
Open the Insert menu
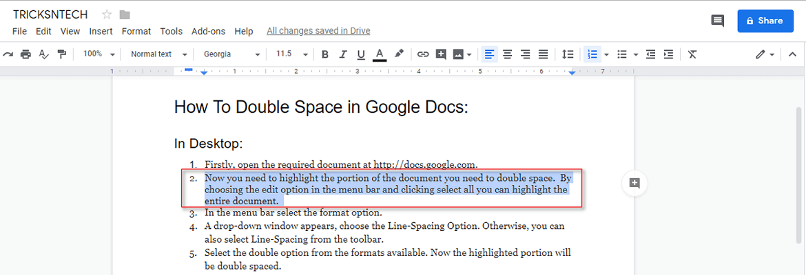click(x=101, y=32)
